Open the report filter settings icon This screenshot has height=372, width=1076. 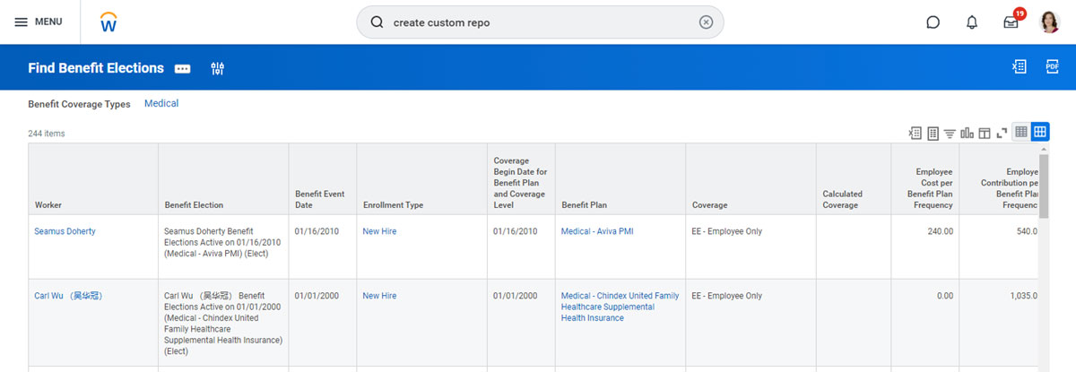(x=217, y=68)
